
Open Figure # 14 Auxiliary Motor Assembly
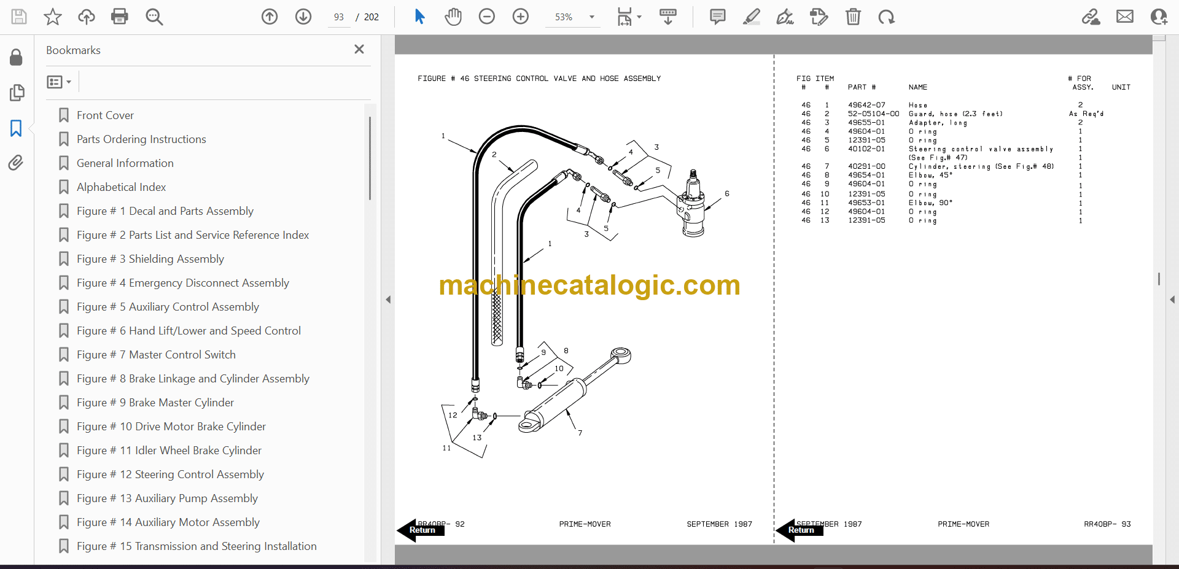click(x=168, y=522)
